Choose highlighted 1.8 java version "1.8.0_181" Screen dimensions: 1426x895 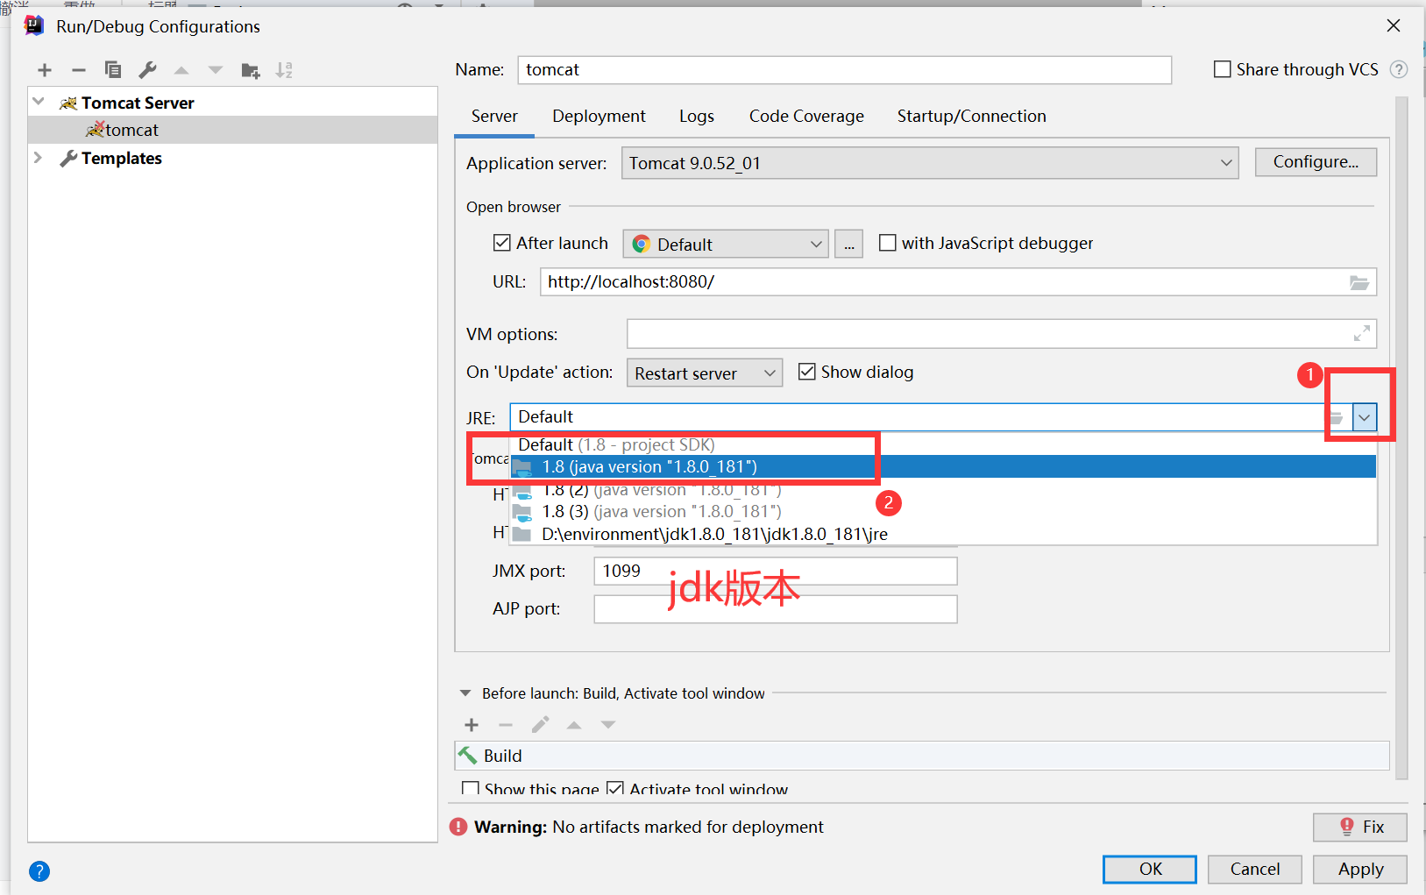(x=943, y=466)
